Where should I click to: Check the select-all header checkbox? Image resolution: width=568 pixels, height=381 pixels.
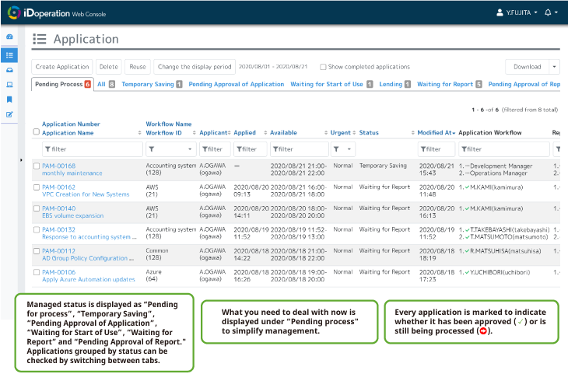(37, 132)
